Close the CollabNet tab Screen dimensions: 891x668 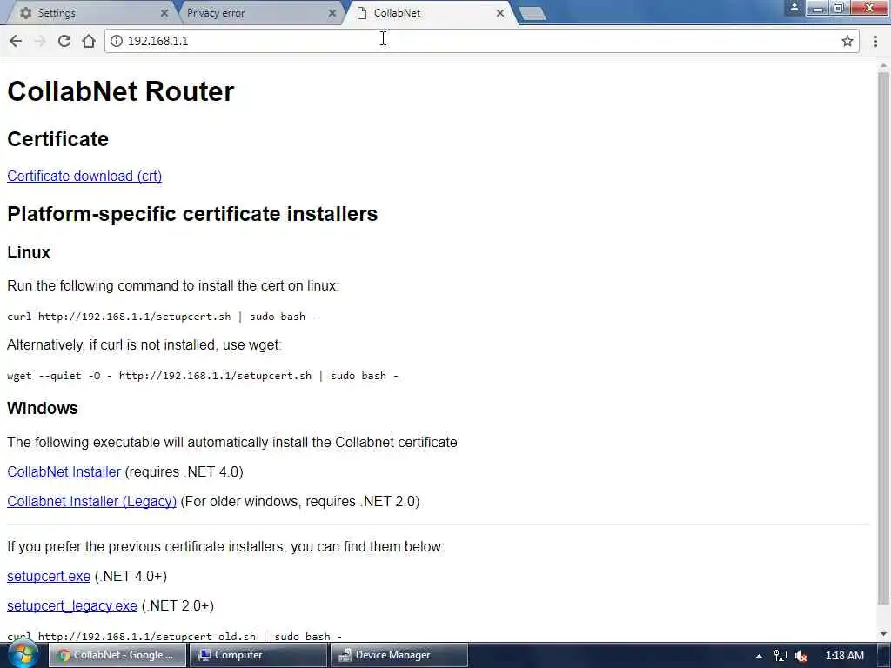click(x=500, y=12)
